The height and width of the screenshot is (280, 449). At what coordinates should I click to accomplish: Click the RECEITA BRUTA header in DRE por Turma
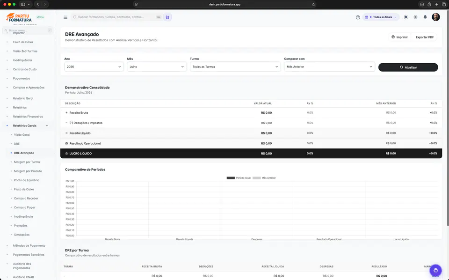click(152, 266)
